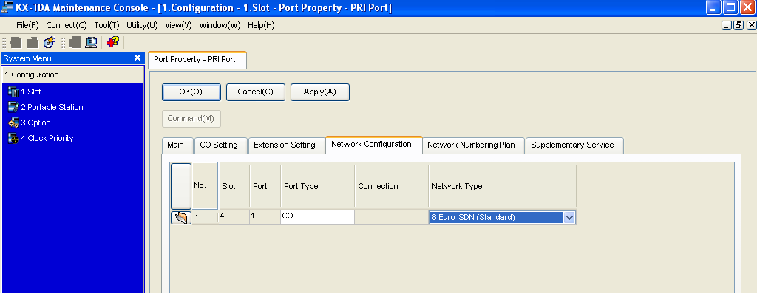Click the help question-mark toolbar icon
Screen dimensions: 757x293
(113, 42)
